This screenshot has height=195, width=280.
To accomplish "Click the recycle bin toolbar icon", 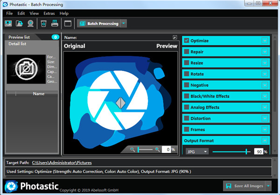I will click(x=43, y=23).
